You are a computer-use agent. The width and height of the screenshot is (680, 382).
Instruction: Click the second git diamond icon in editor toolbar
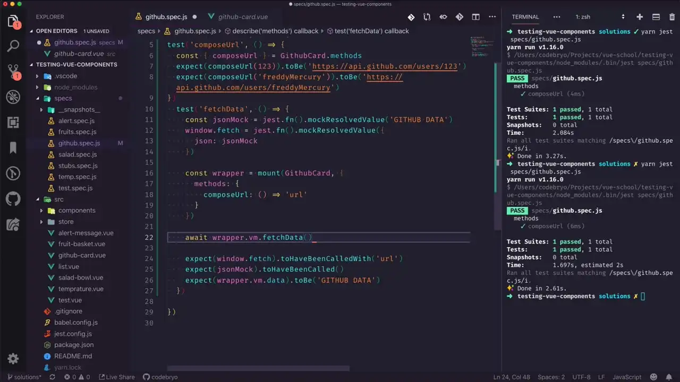pyautogui.click(x=460, y=17)
